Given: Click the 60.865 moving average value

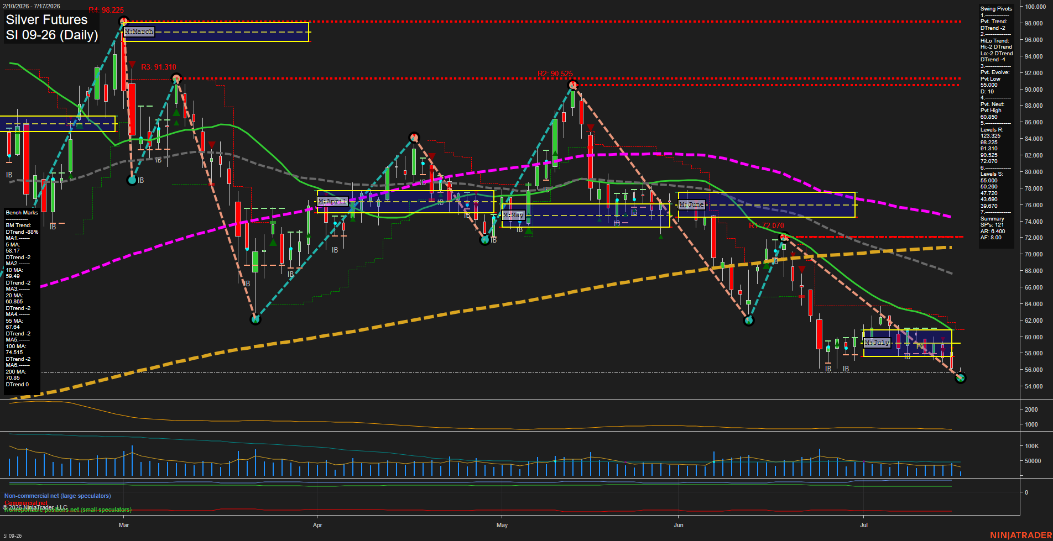Looking at the screenshot, I should [x=14, y=302].
